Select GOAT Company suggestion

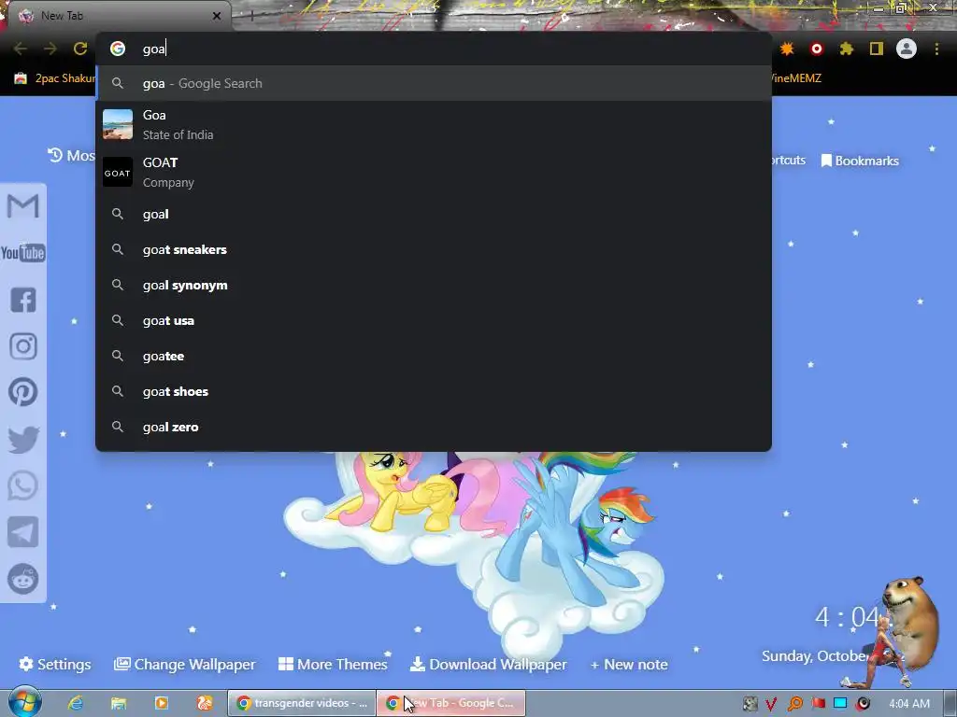click(x=434, y=172)
